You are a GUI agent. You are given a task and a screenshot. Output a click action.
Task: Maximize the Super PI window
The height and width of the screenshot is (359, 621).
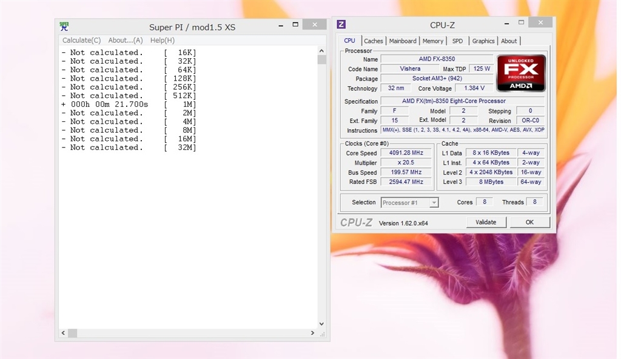[x=295, y=25]
